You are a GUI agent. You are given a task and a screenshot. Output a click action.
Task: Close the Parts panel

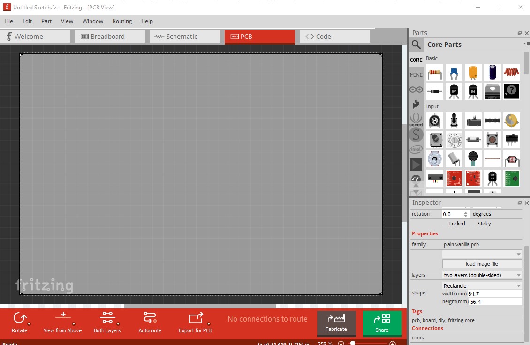[x=527, y=33]
